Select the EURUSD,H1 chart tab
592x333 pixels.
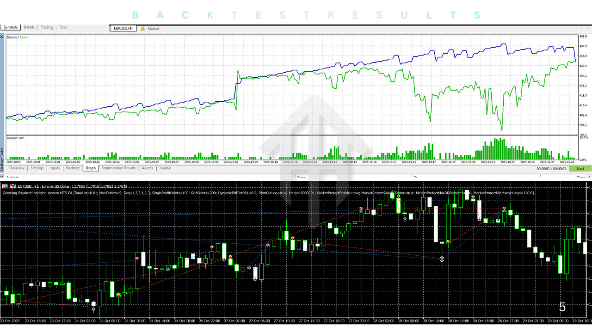click(x=123, y=29)
